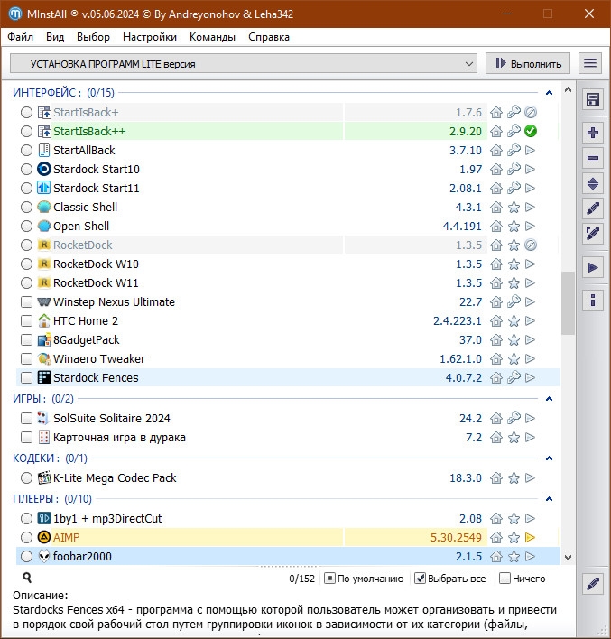Open the Настройки menu
Viewport: 611px width, 639px height.
150,37
